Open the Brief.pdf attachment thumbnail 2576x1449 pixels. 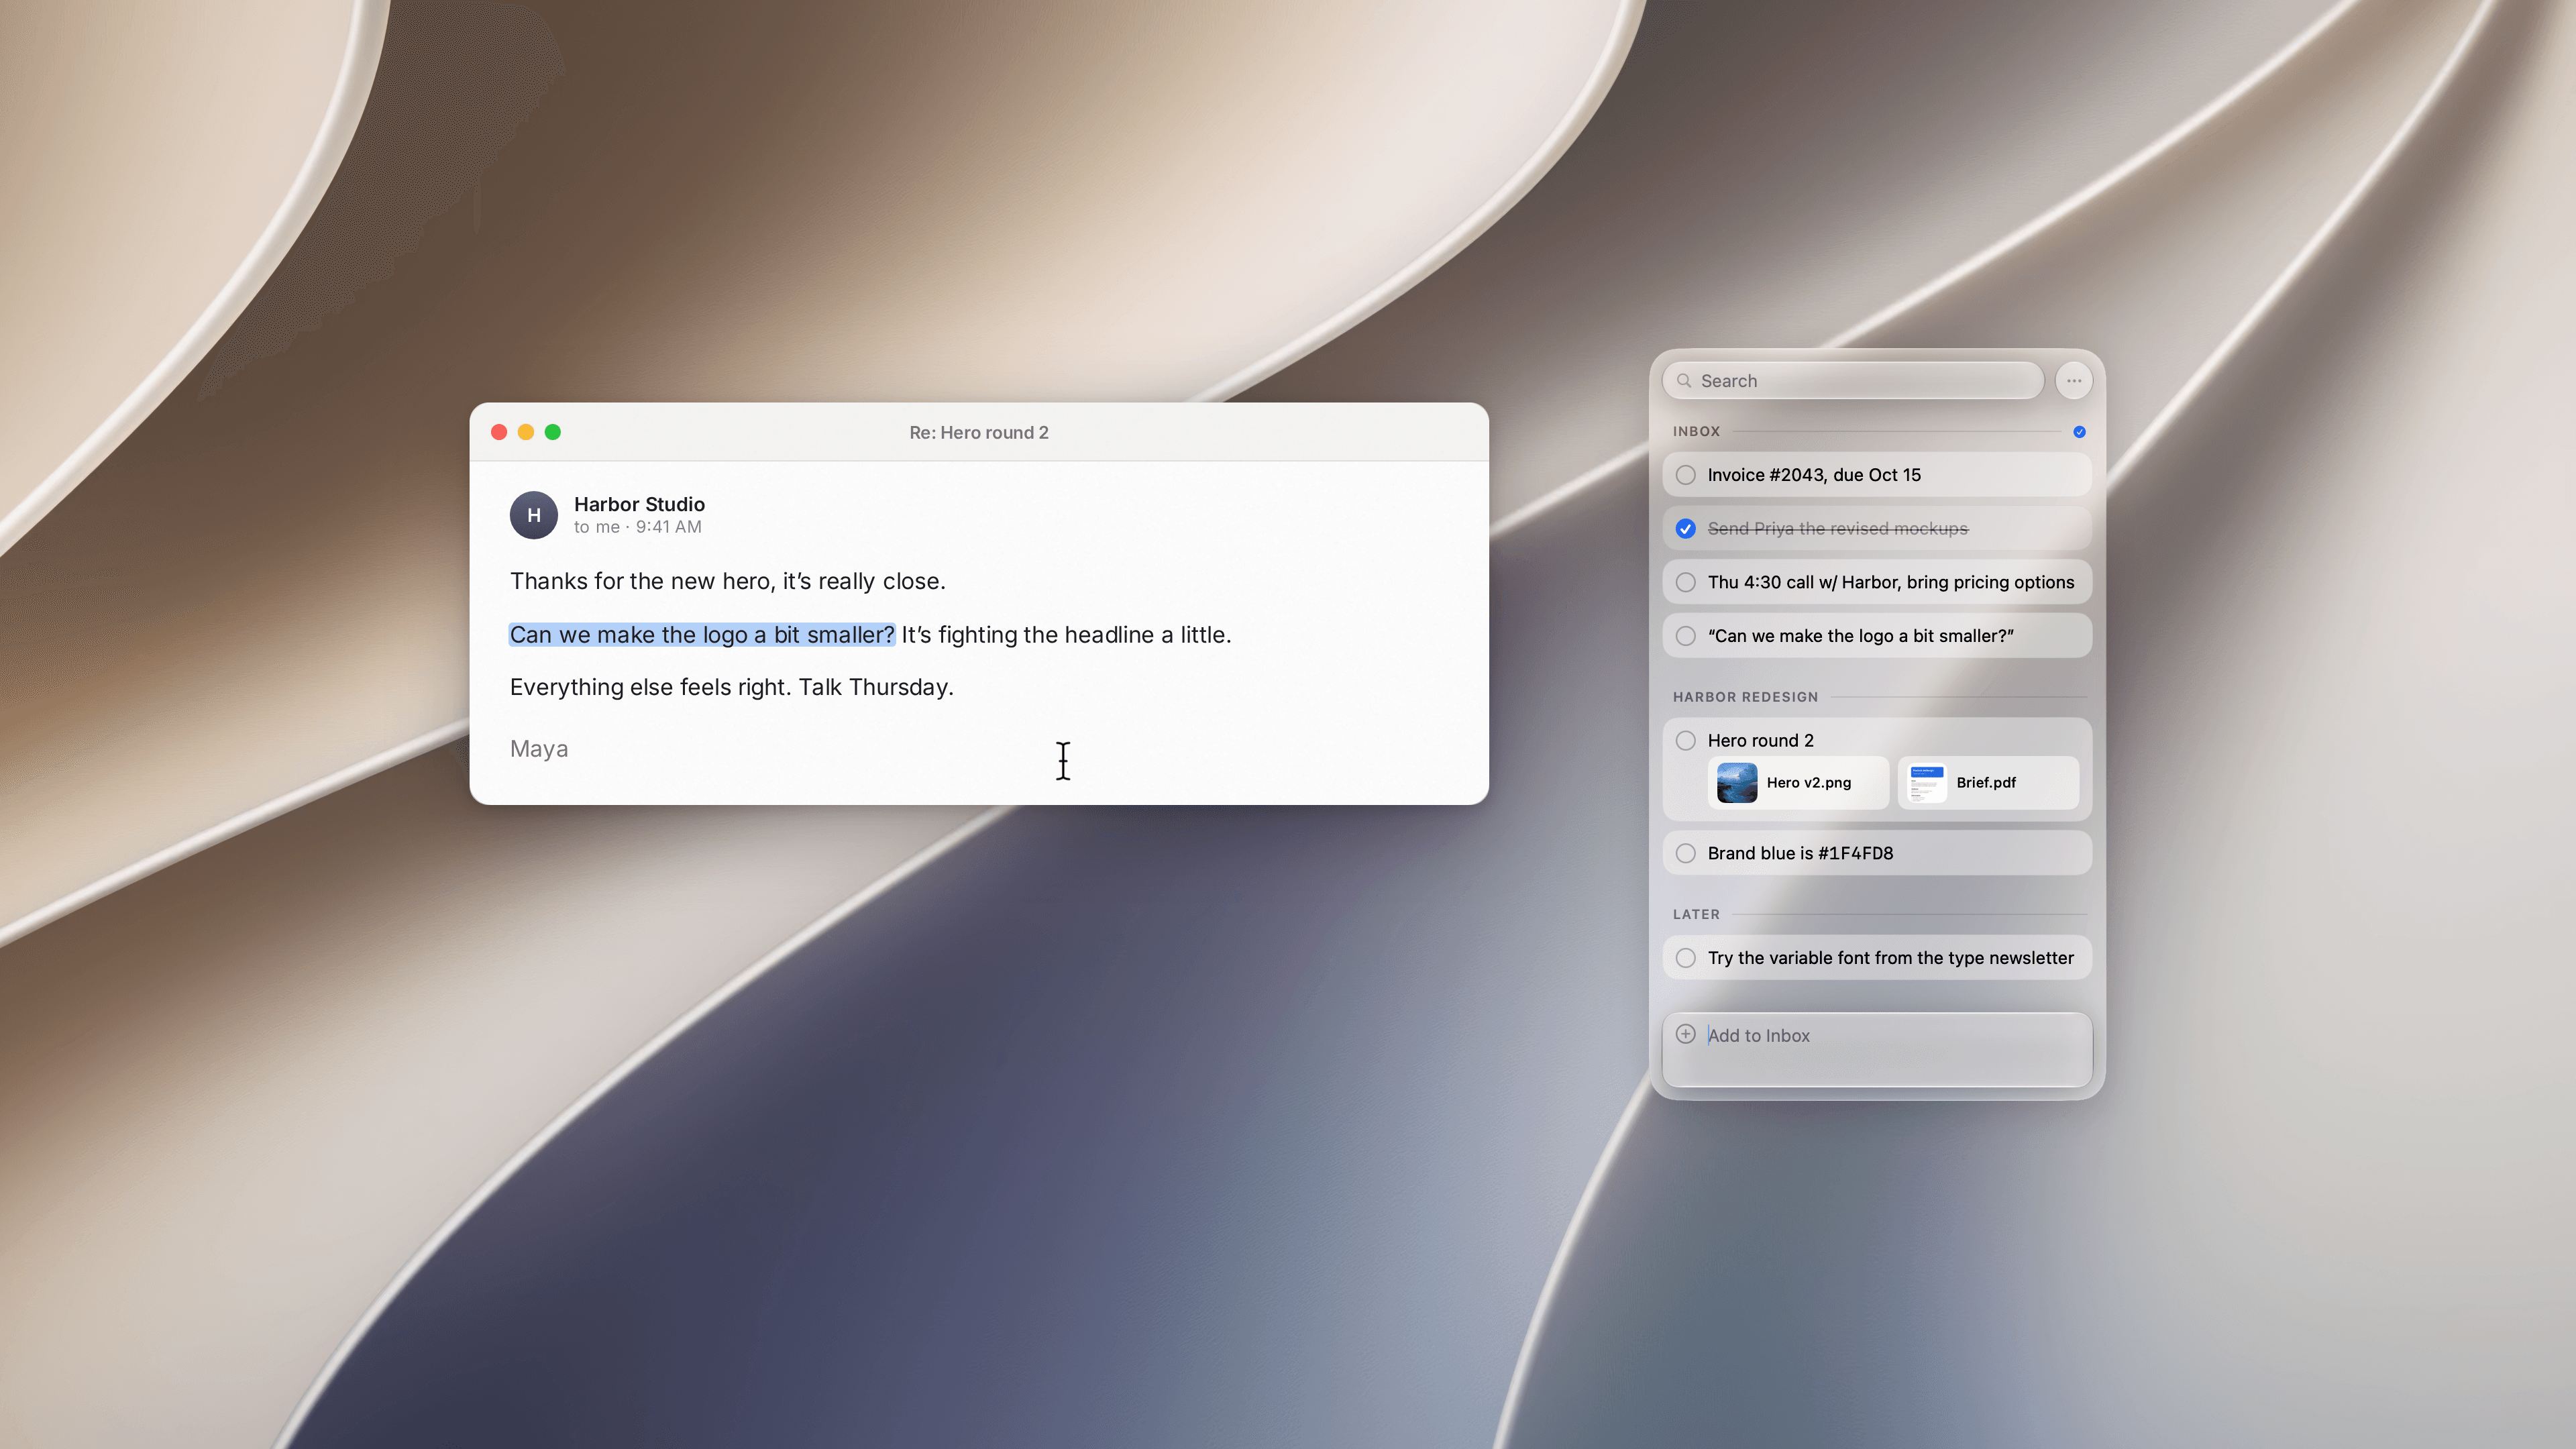pyautogui.click(x=1927, y=783)
